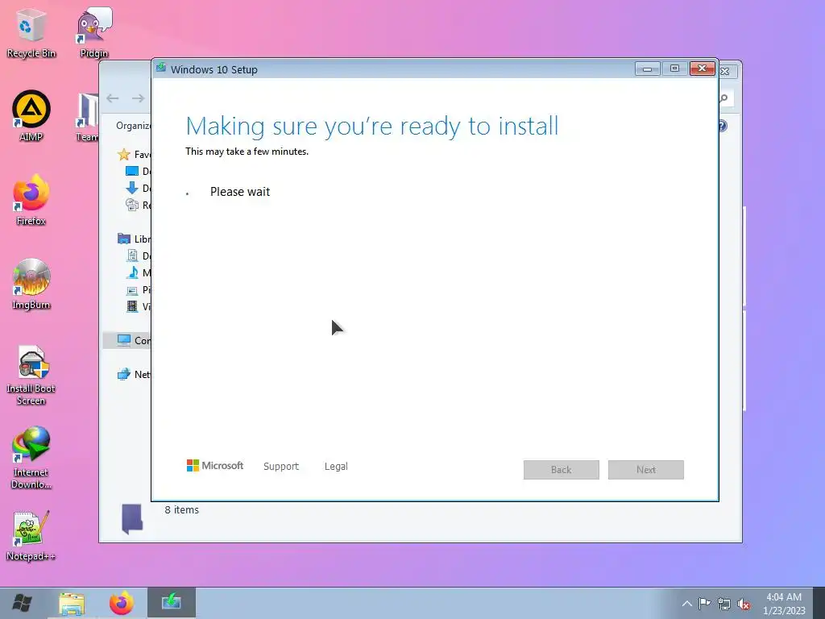
Task: Open the Legal link
Action: [x=336, y=467]
